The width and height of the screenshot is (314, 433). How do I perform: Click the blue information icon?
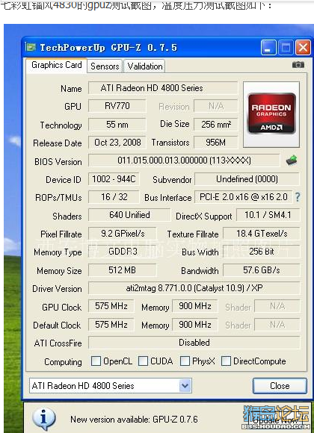pos(43,418)
